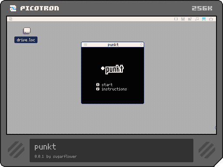Select the highlighted desktop workspace icon
223x167 pixels.
204,19
